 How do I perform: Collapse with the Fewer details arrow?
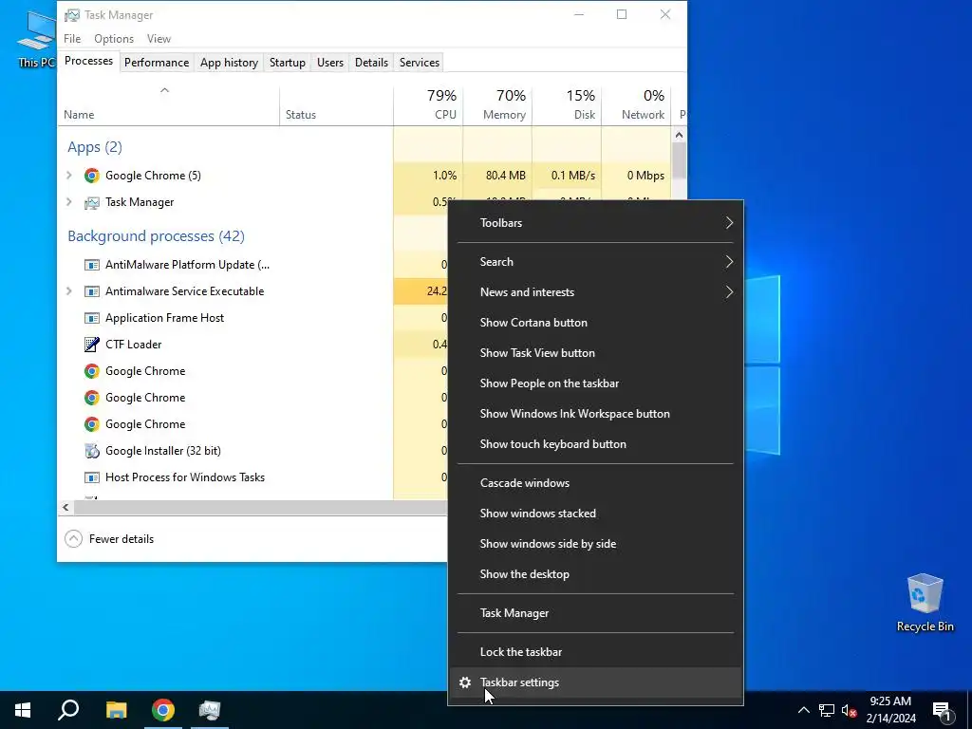pyautogui.click(x=73, y=539)
